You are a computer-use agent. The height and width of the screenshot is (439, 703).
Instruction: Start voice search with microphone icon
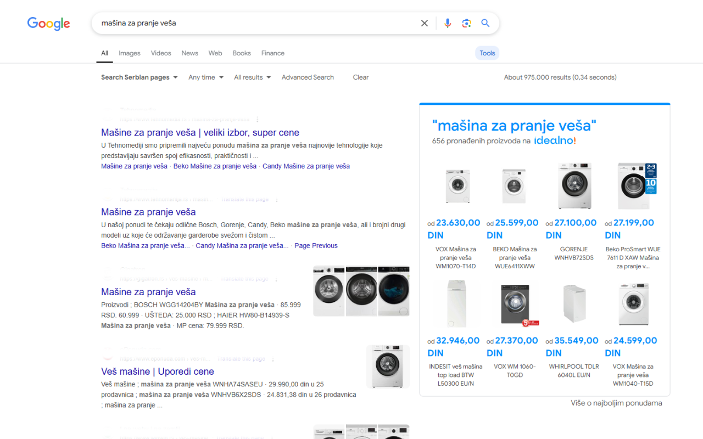[448, 23]
